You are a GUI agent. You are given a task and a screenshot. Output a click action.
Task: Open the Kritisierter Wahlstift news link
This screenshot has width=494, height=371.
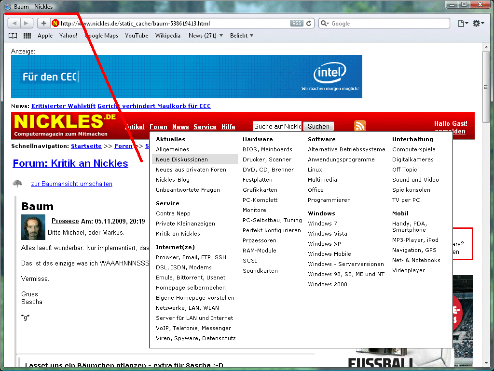[63, 106]
